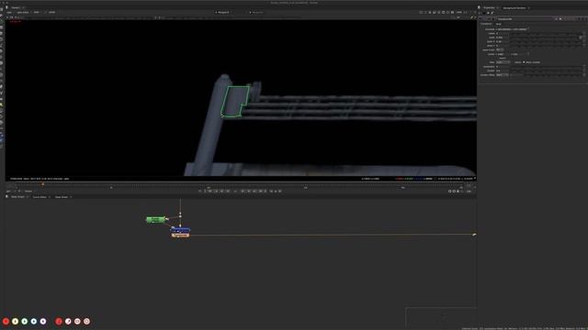Click the rotate value field

pos(503,33)
